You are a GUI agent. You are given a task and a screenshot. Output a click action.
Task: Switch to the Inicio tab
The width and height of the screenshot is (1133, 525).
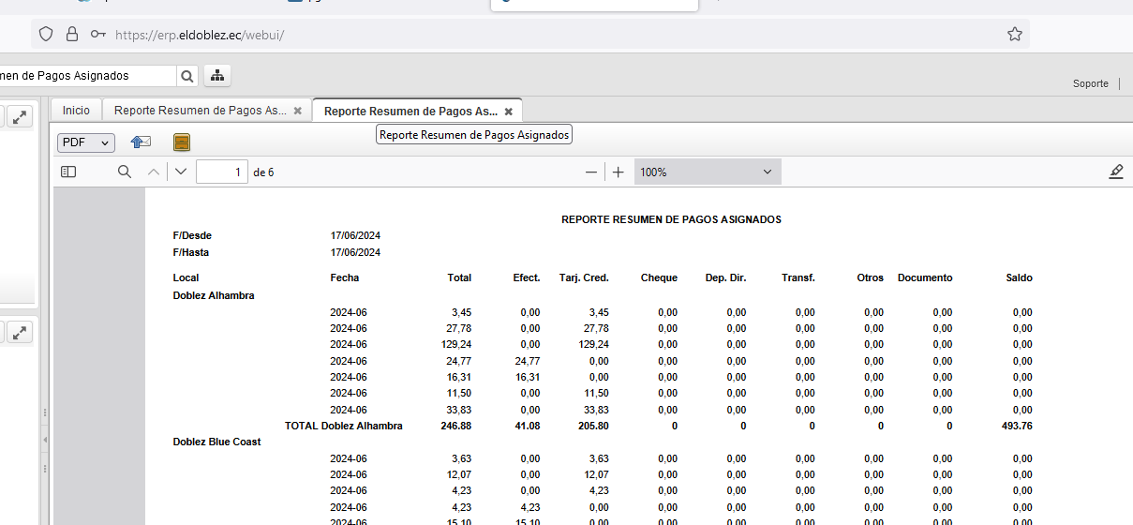coord(76,111)
